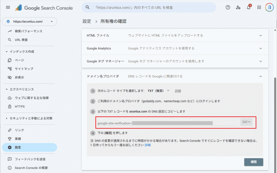Click the add-user icon in the top bar
Viewport: 277px width, 173px height.
(238, 7)
